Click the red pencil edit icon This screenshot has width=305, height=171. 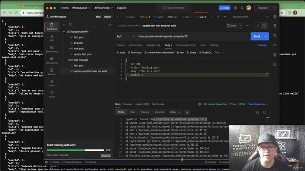[258, 26]
